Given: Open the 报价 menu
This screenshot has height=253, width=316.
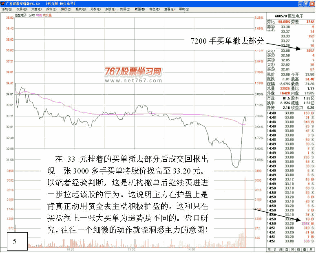Looking at the screenshot, I should (x=51, y=9).
